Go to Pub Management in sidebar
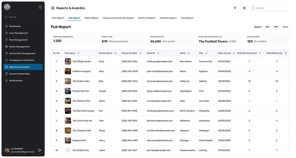The height and width of the screenshot is (158, 296). [x=18, y=40]
